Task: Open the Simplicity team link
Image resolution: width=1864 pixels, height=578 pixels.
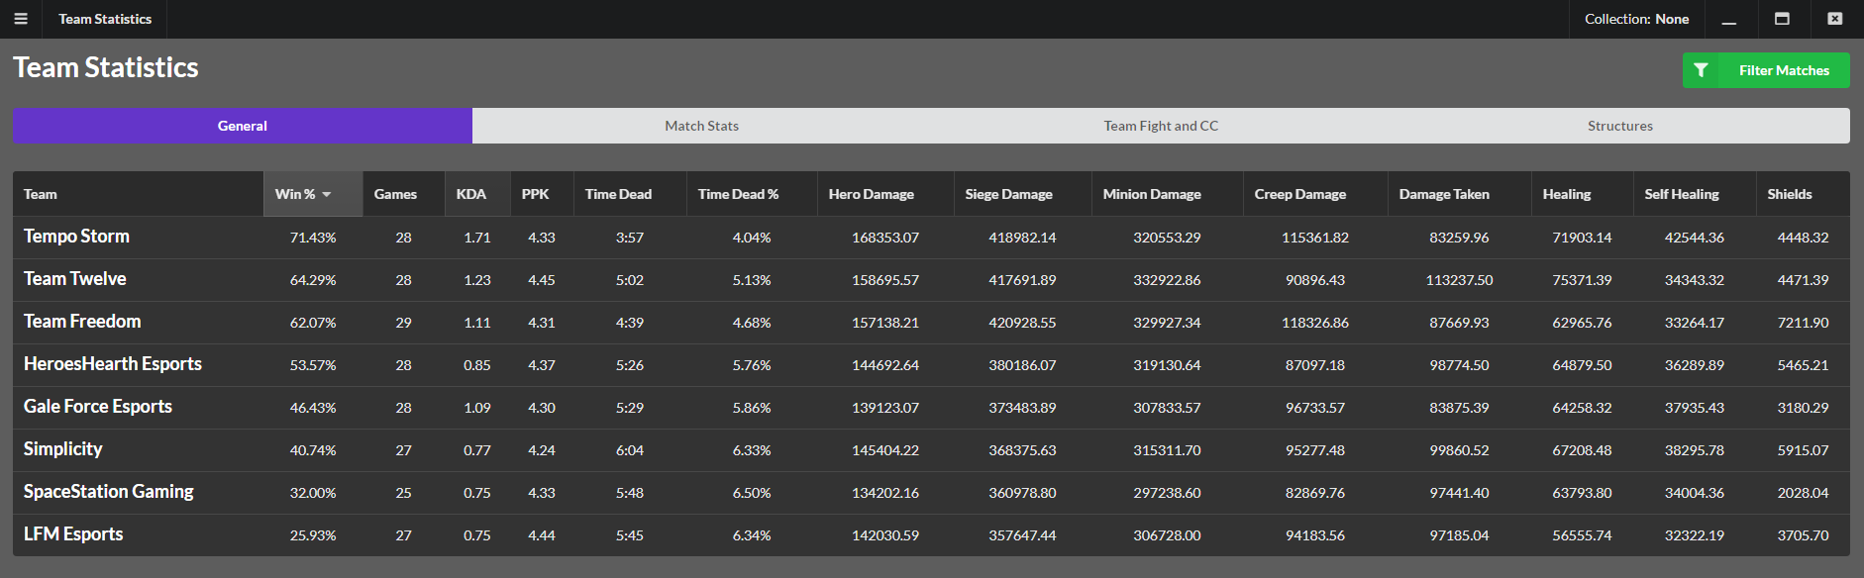Action: pos(63,449)
